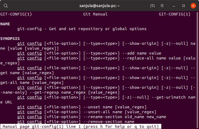Image resolution: width=199 pixels, height=129 pixels.
Task: Click the git-config description line
Action: pos(82,29)
